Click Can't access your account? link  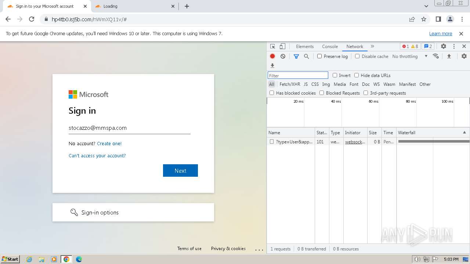(x=97, y=155)
